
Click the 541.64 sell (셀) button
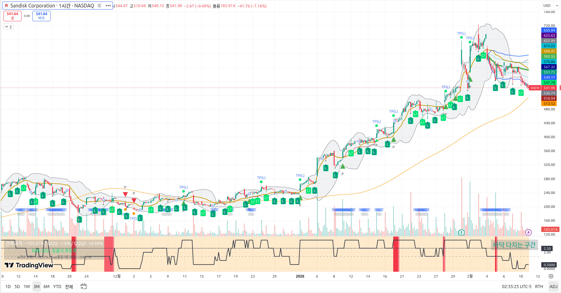click(12, 16)
